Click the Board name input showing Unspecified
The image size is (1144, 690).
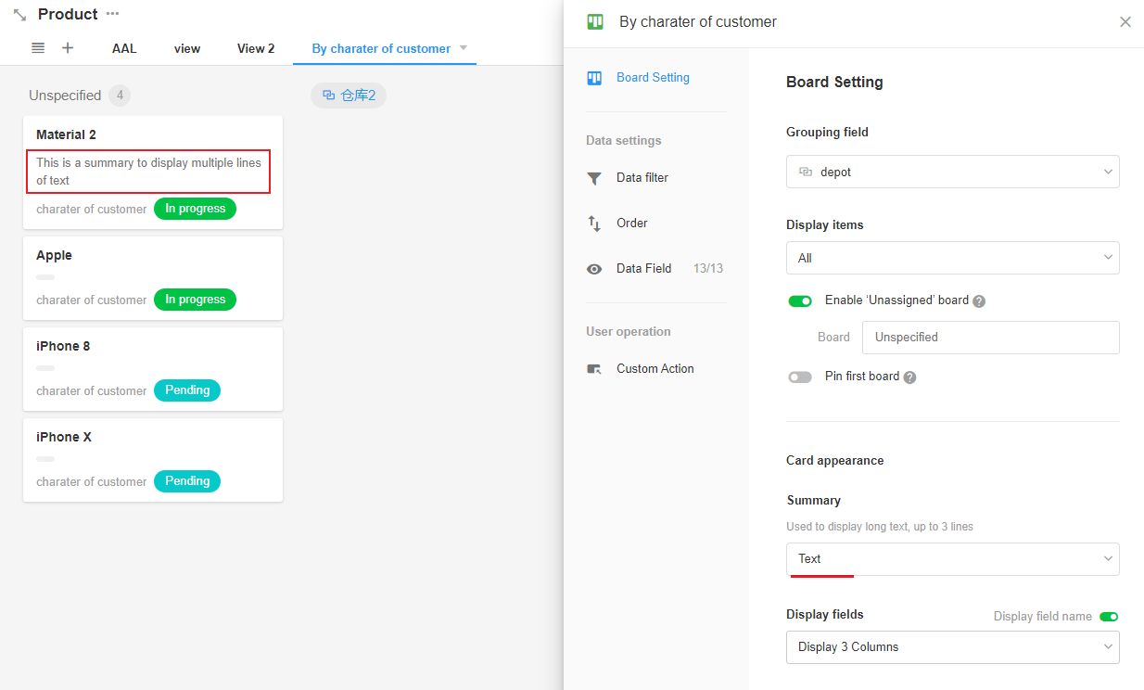[990, 338]
